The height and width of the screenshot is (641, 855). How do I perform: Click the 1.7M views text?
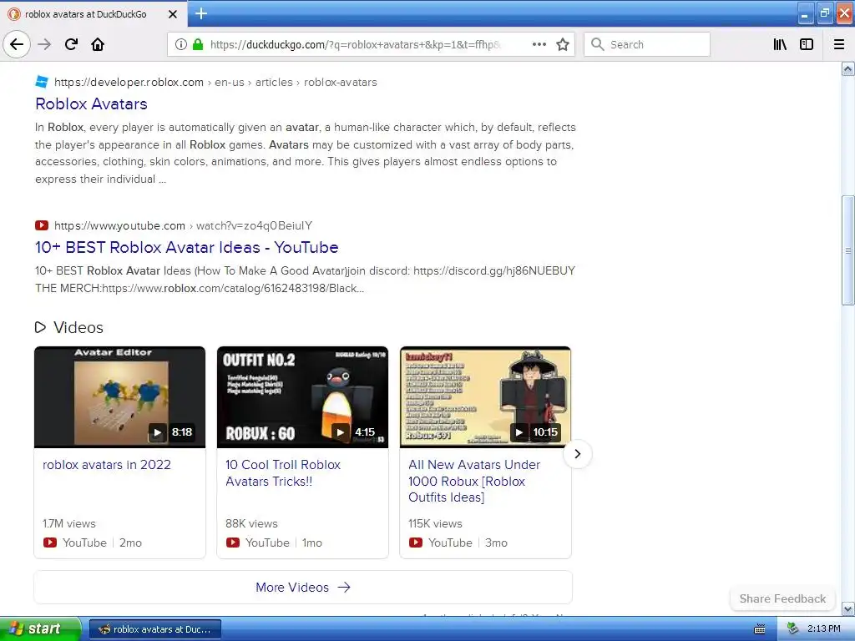pos(69,523)
